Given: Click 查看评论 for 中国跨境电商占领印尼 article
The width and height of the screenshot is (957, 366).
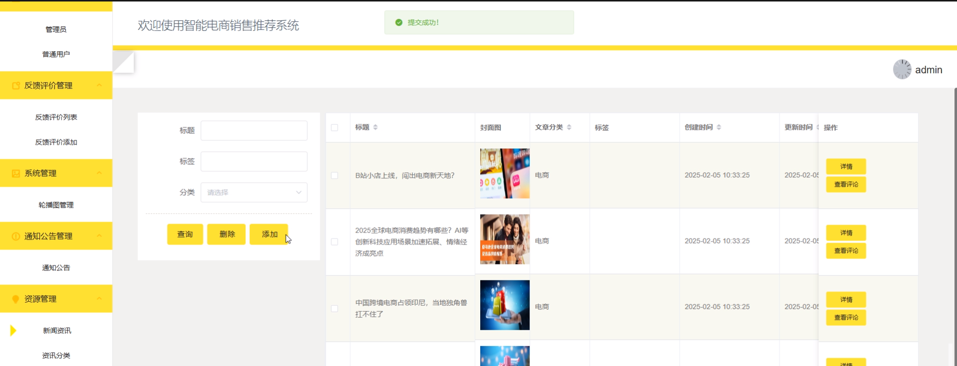Looking at the screenshot, I should (846, 317).
